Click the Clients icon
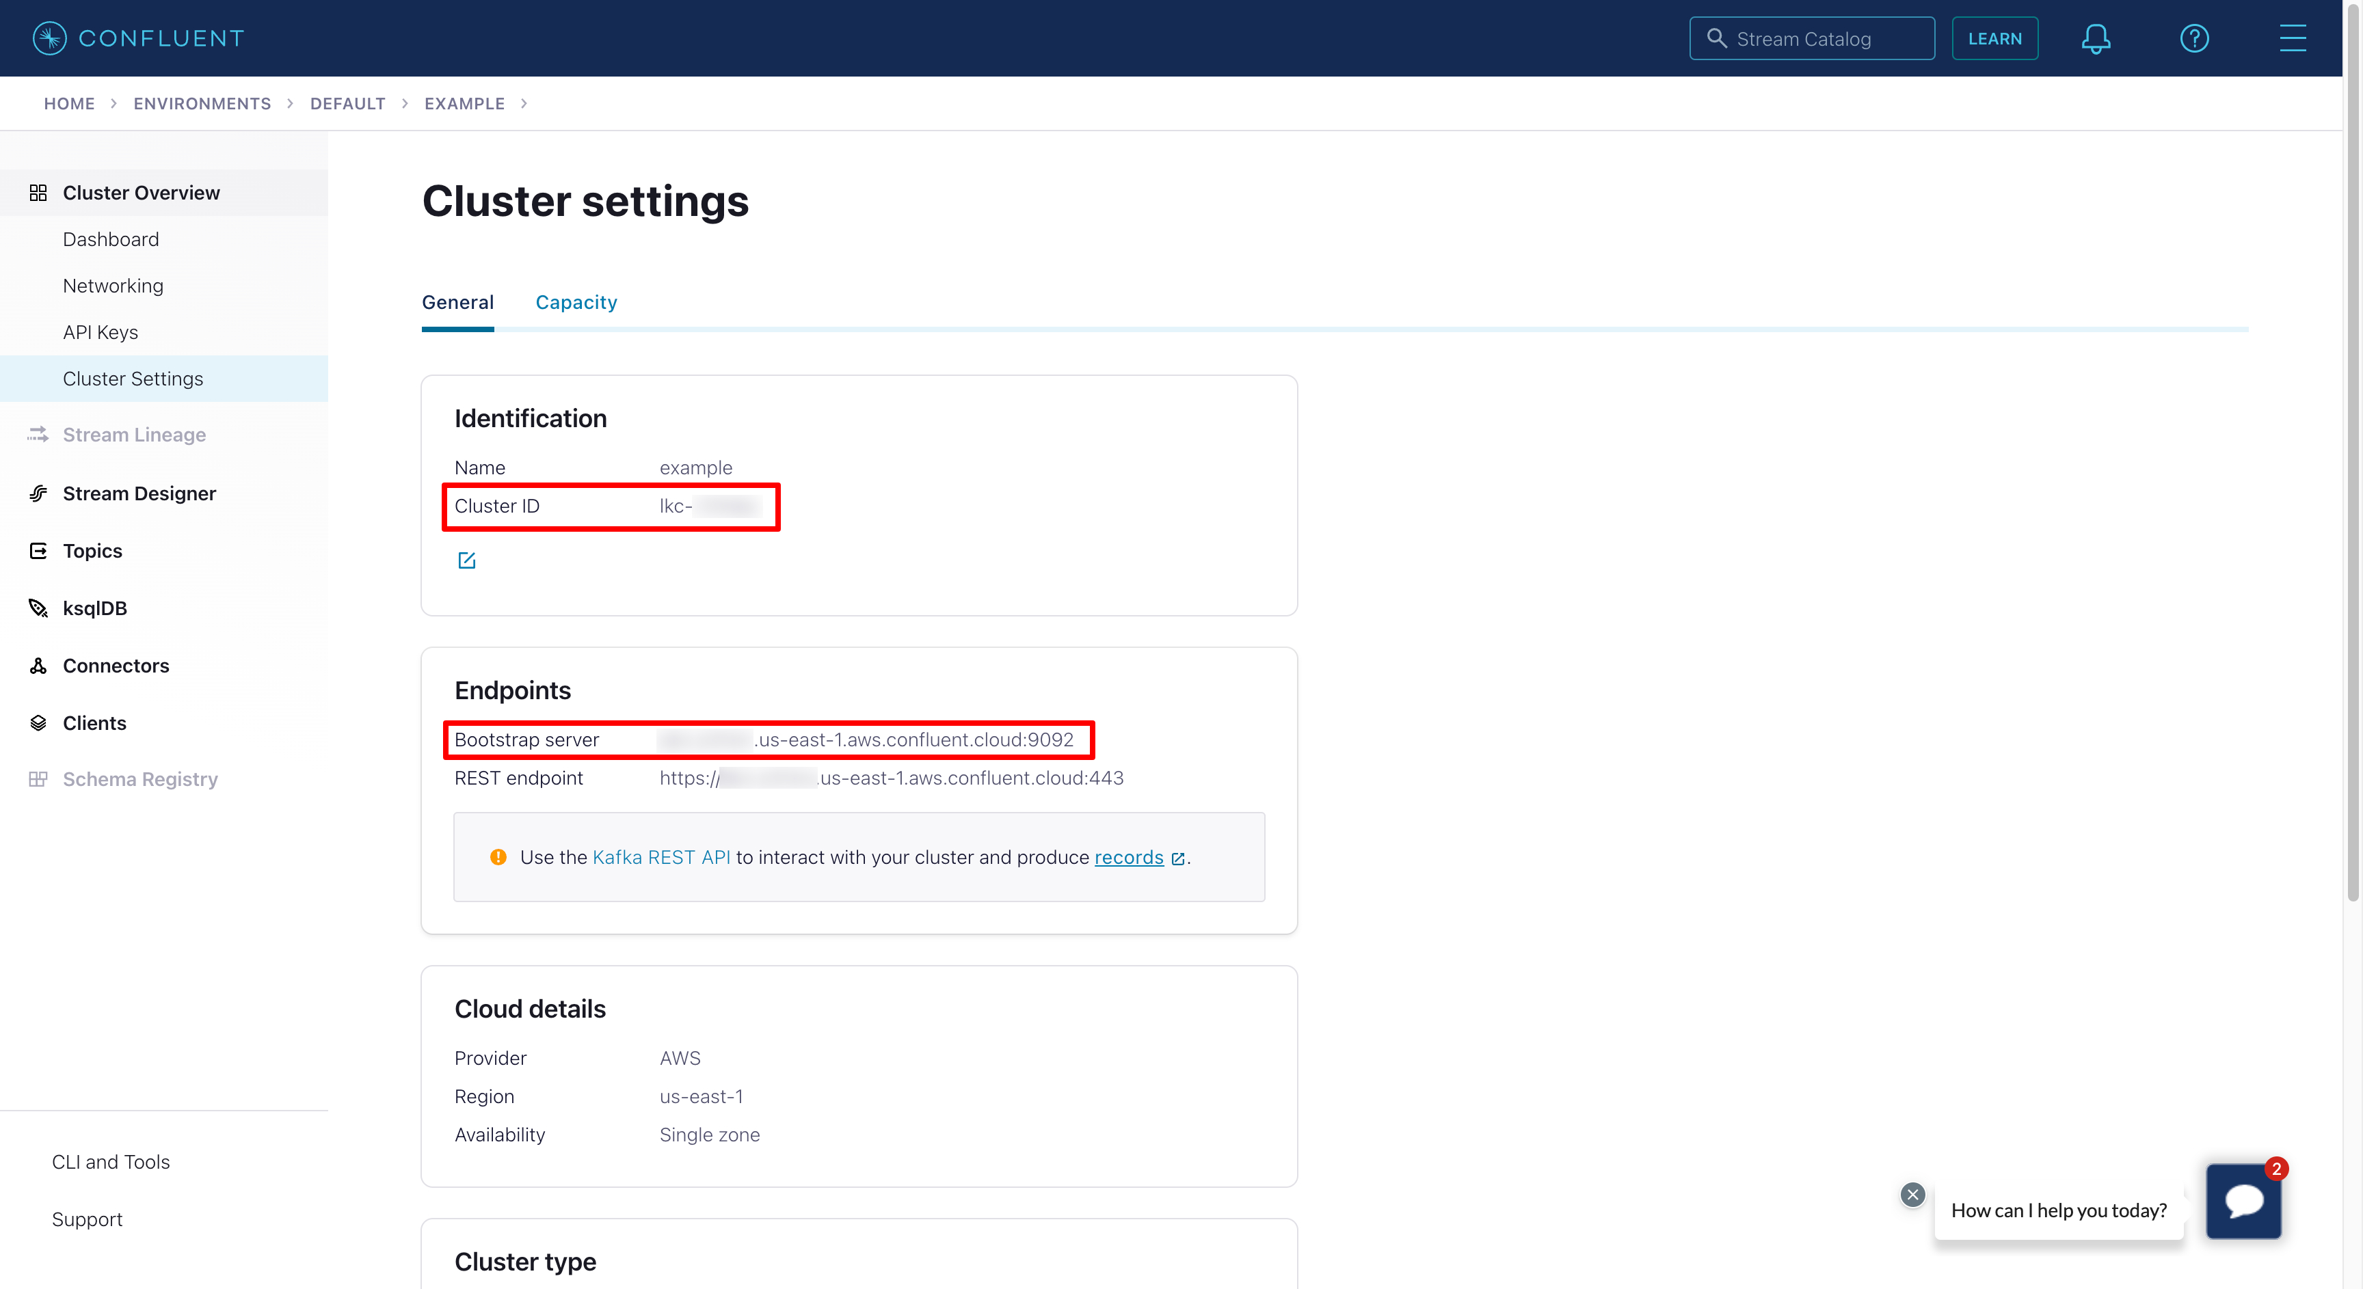 [38, 723]
